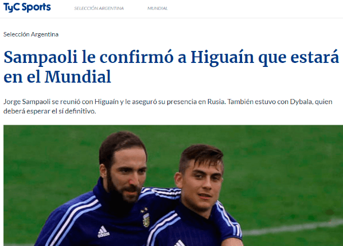Click the TyC Sports logo
The height and width of the screenshot is (246, 343).
pos(27,7)
